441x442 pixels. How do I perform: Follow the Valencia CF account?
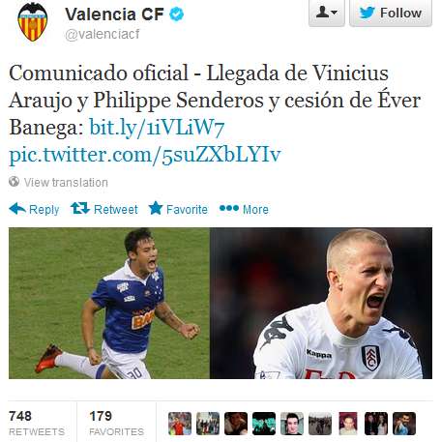coord(391,13)
